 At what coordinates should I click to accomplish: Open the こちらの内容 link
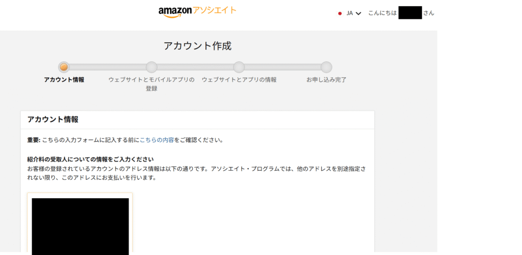[156, 140]
